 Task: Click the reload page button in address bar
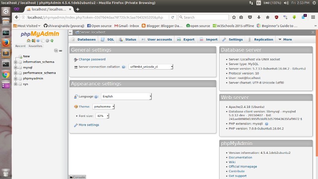click(173, 17)
